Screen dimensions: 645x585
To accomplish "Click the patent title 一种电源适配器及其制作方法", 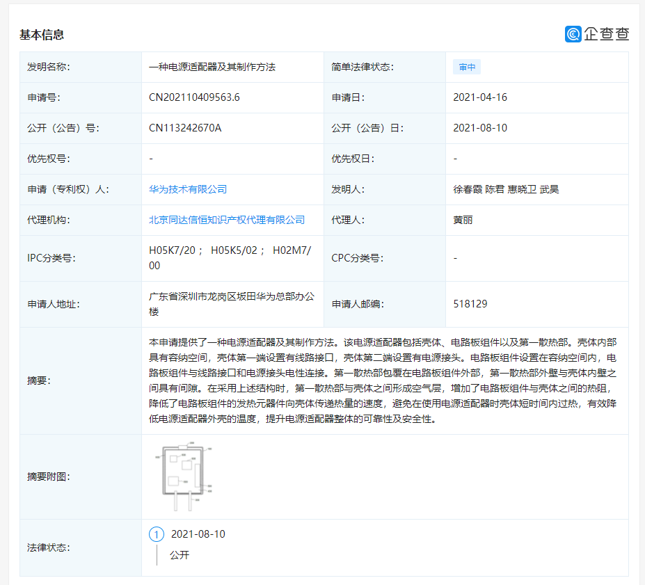I will (212, 67).
